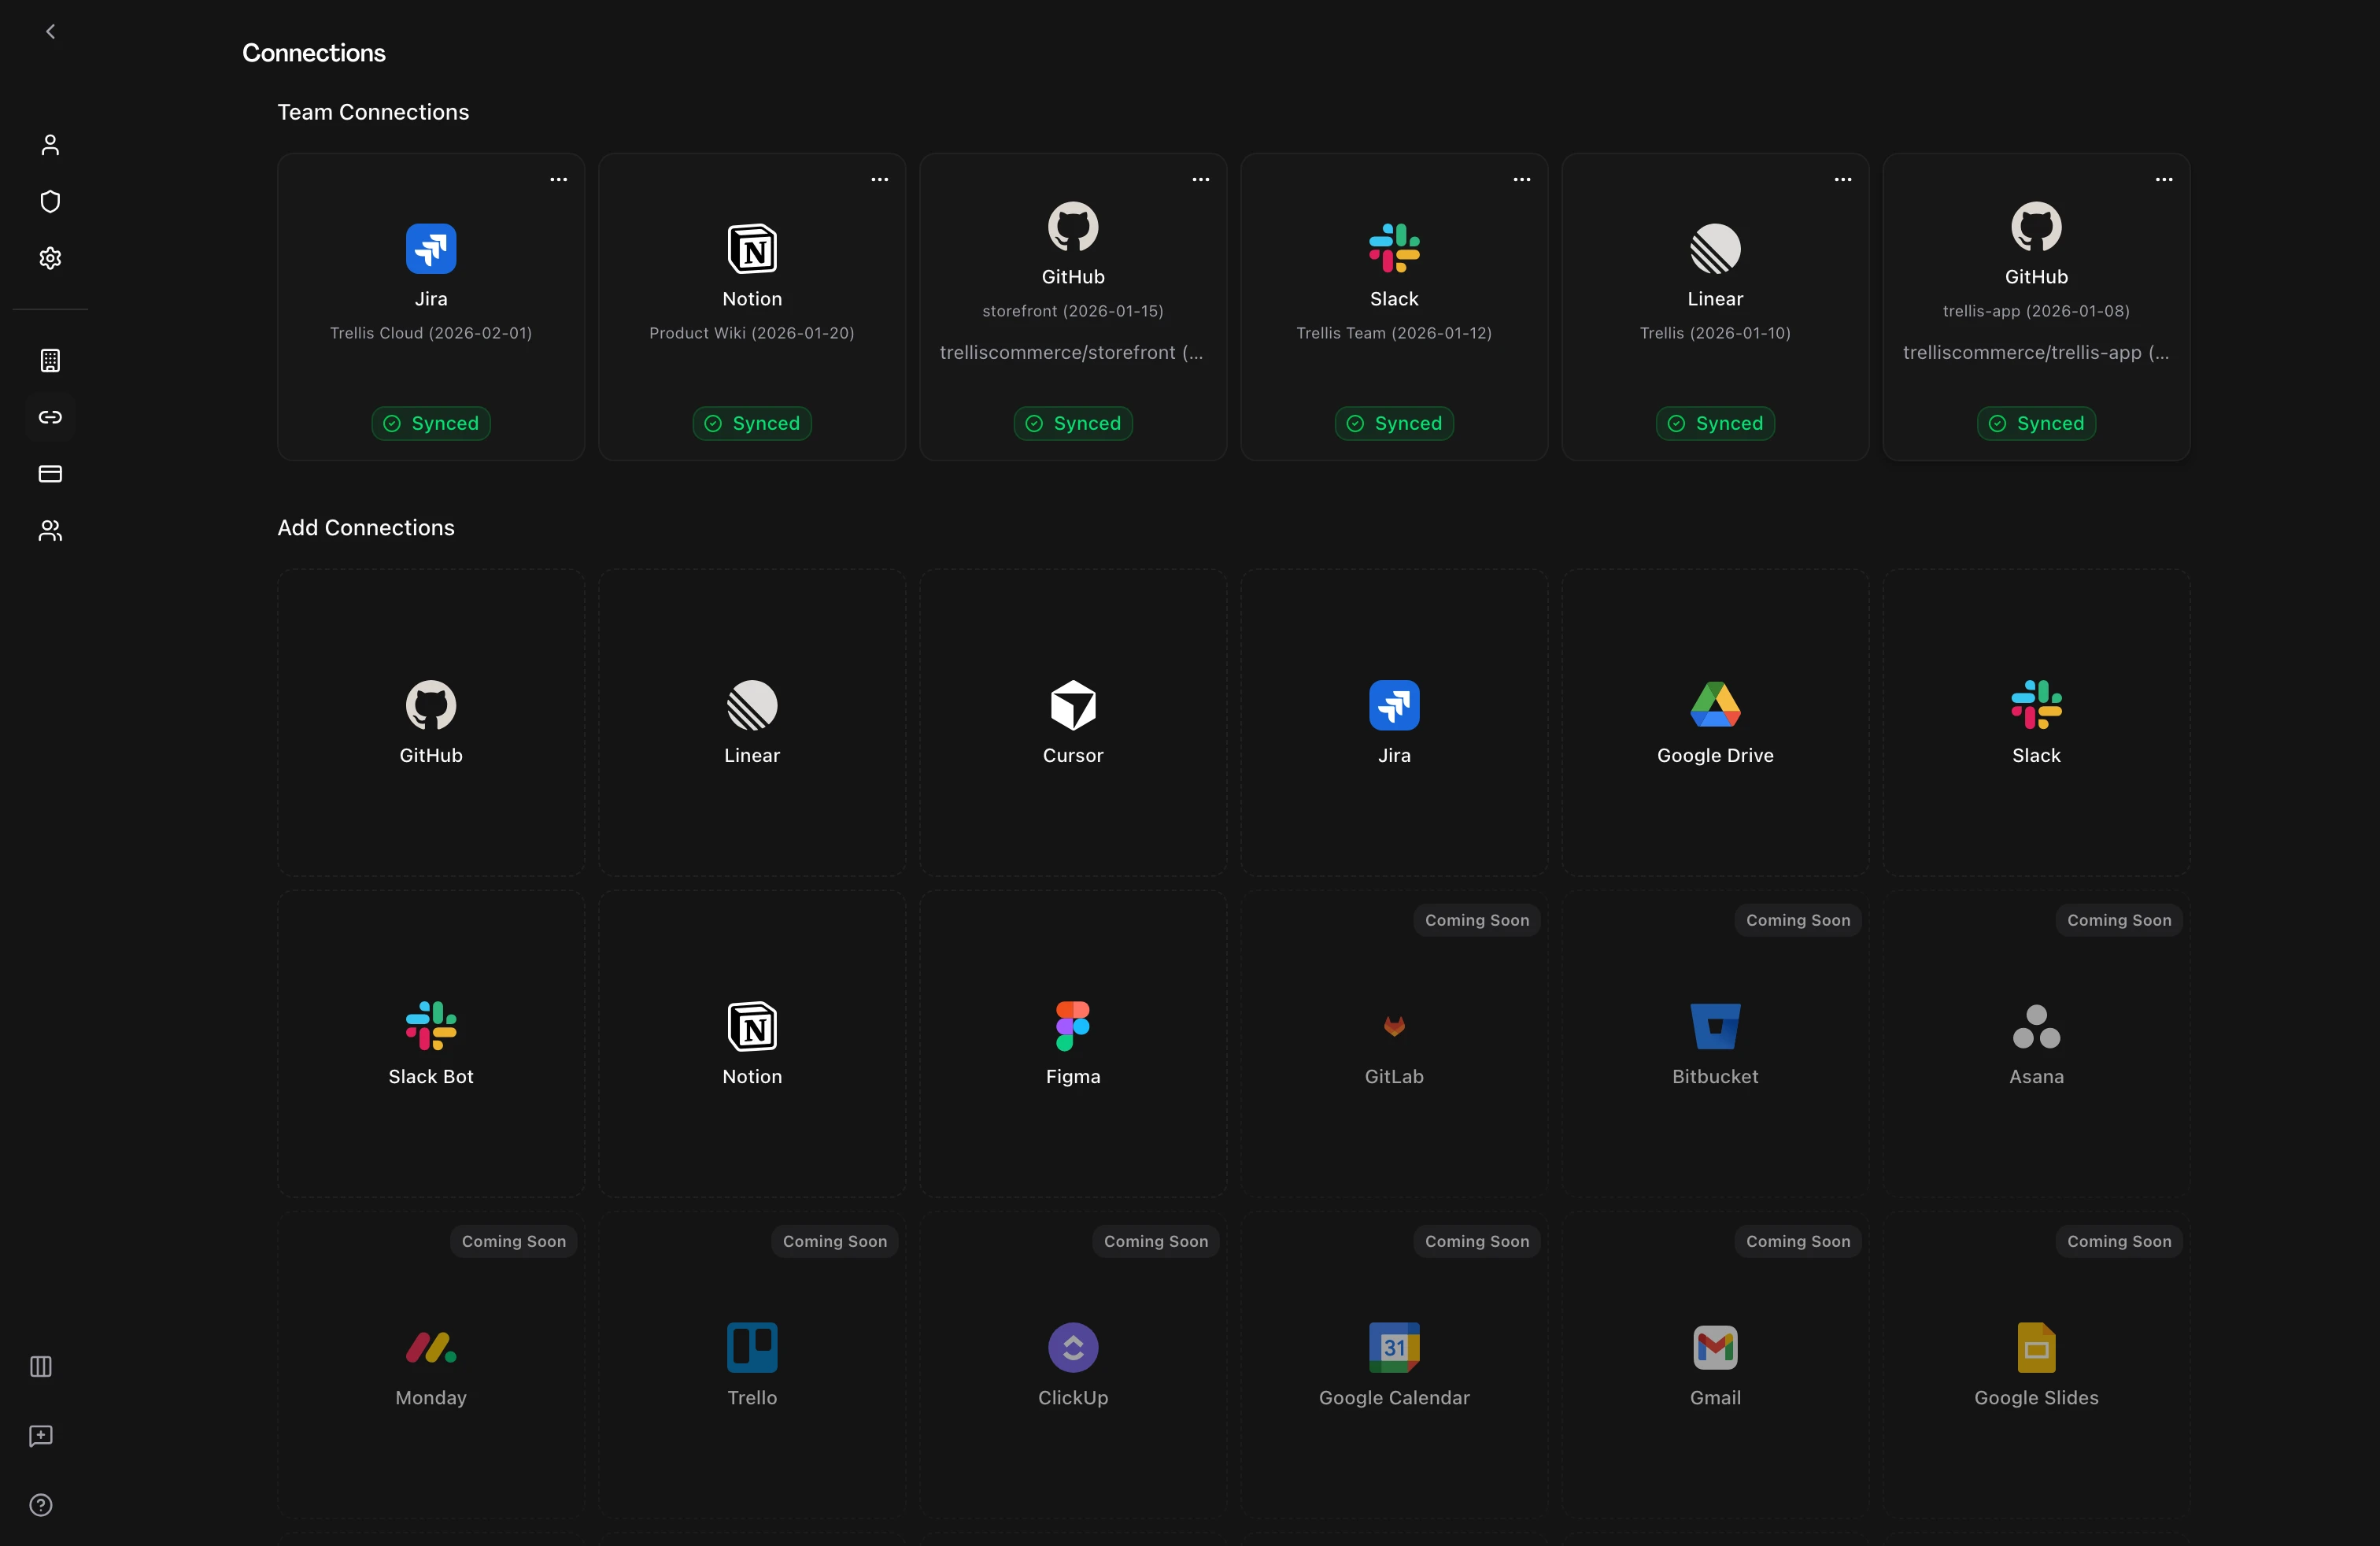Open profile settings via the person icon
This screenshot has height=1546, width=2380.
[x=49, y=144]
